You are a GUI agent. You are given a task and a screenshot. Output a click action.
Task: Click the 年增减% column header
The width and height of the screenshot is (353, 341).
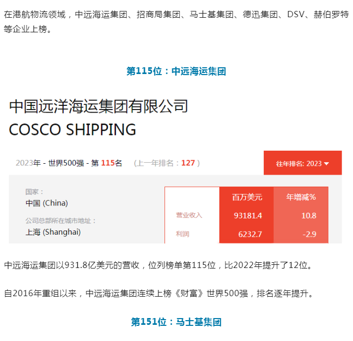[x=301, y=197]
